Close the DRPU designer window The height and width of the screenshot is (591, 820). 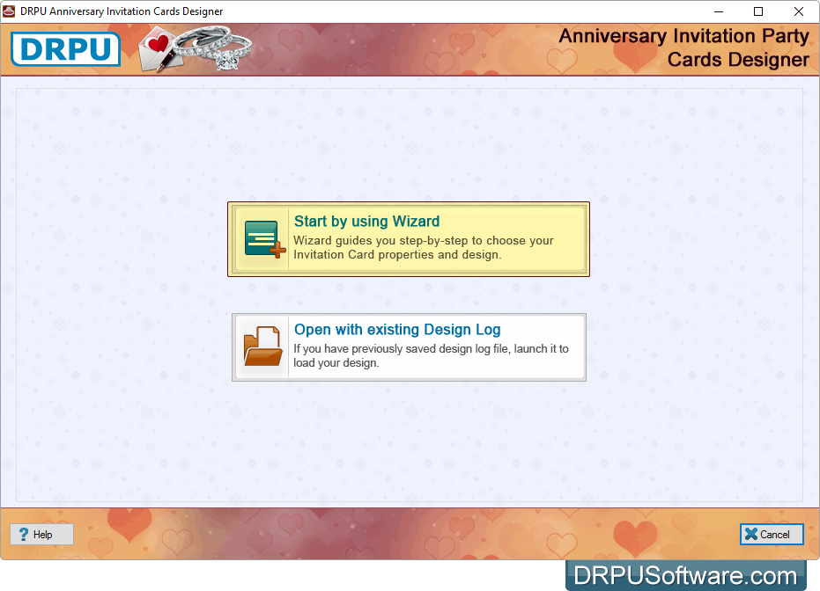[799, 11]
